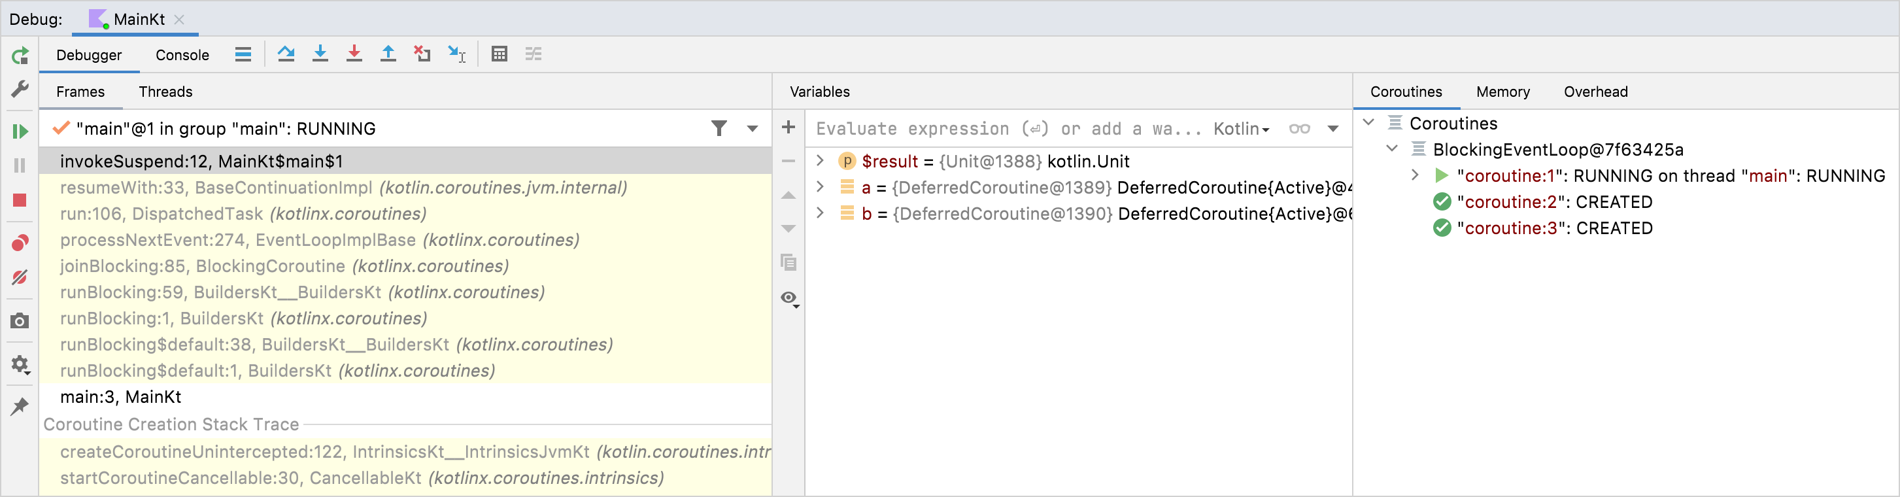Click the New Watch plus button

point(789,128)
